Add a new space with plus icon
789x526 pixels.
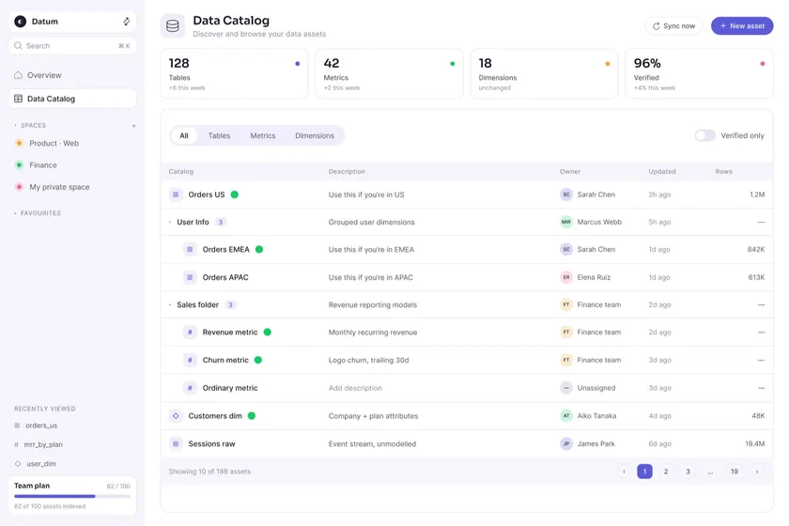coord(133,125)
